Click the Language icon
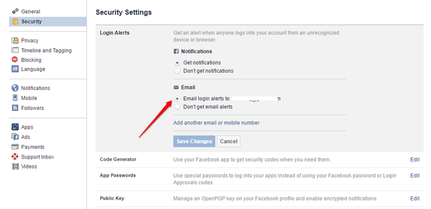This screenshot has width=431, height=209. pyautogui.click(x=15, y=69)
